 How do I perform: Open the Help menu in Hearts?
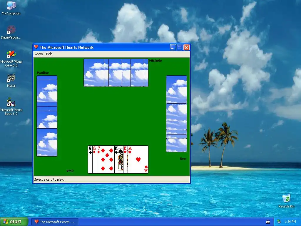49,54
